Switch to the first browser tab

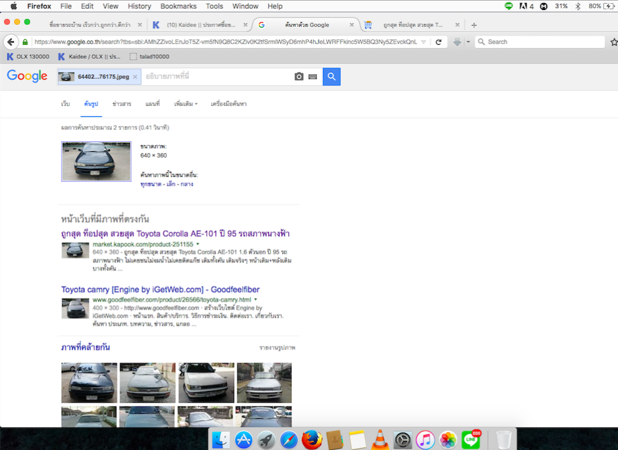coord(90,25)
